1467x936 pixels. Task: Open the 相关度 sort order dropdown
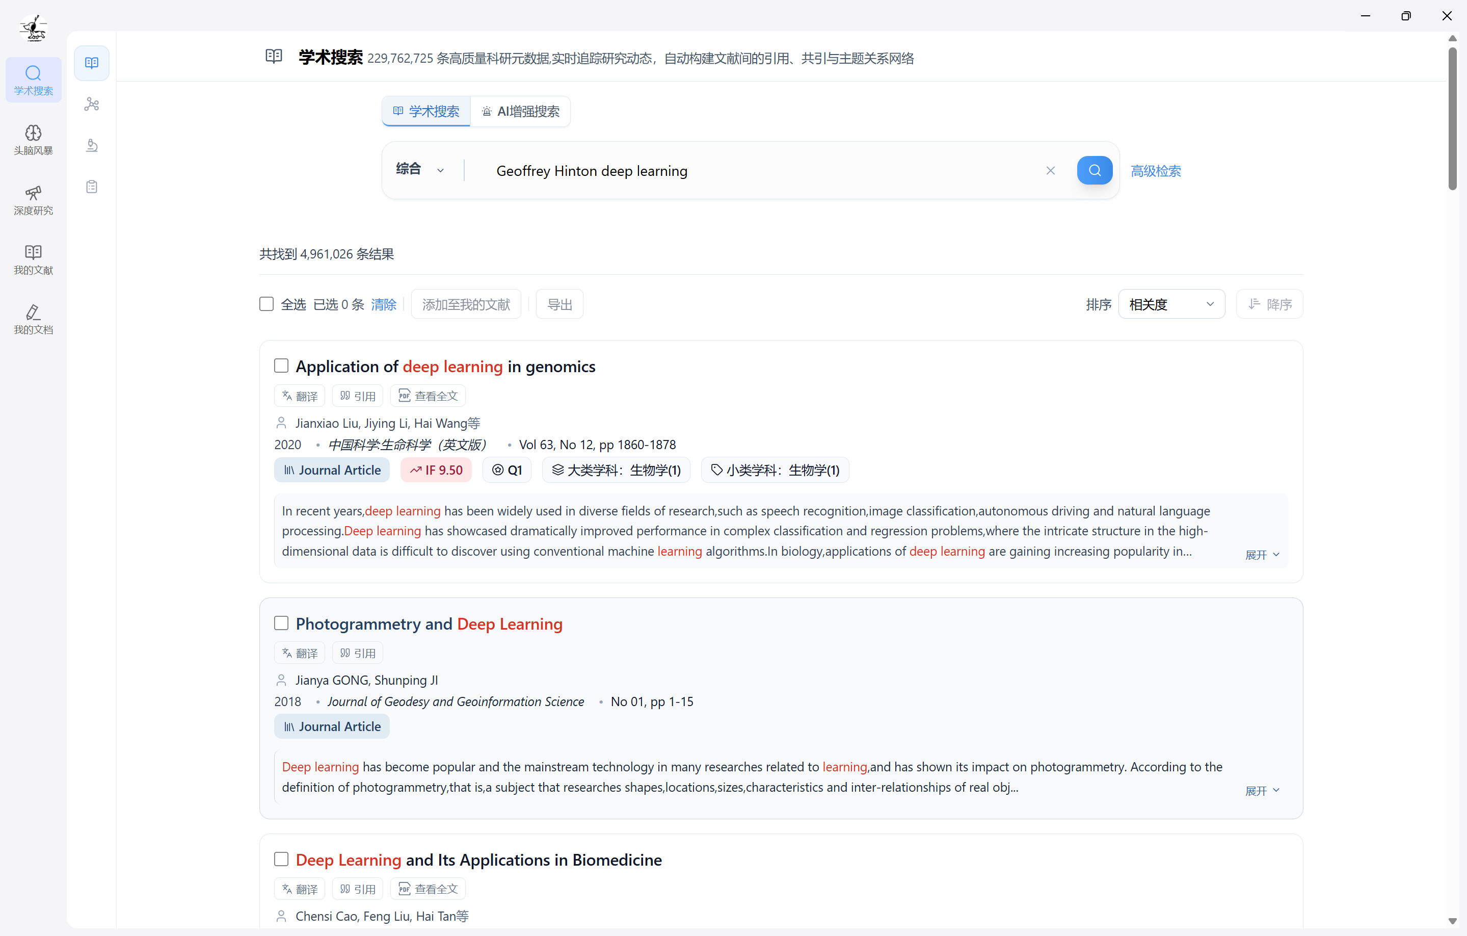pos(1171,304)
